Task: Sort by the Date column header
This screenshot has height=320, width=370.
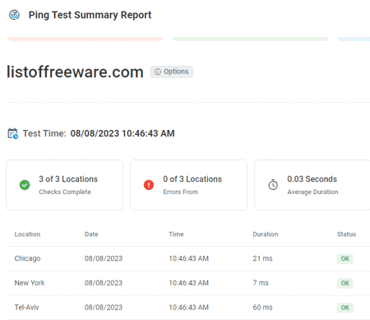Action: point(91,234)
